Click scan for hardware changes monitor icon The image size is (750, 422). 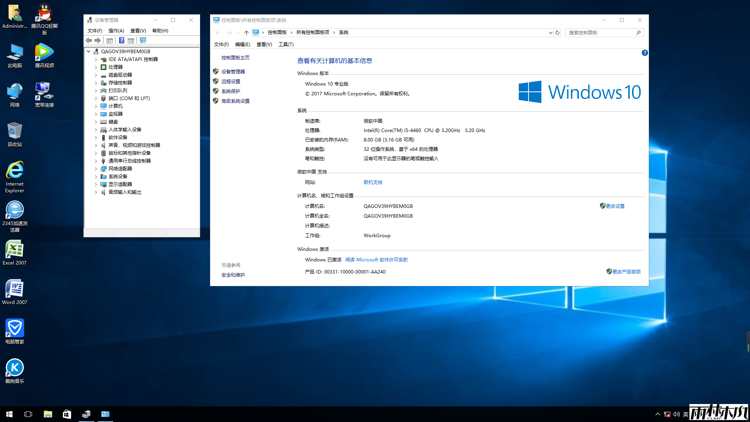click(143, 40)
